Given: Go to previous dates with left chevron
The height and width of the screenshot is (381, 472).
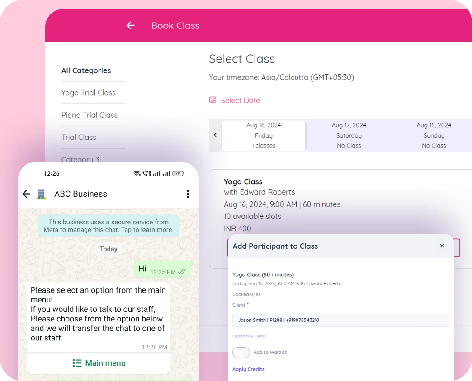Looking at the screenshot, I should click(215, 135).
